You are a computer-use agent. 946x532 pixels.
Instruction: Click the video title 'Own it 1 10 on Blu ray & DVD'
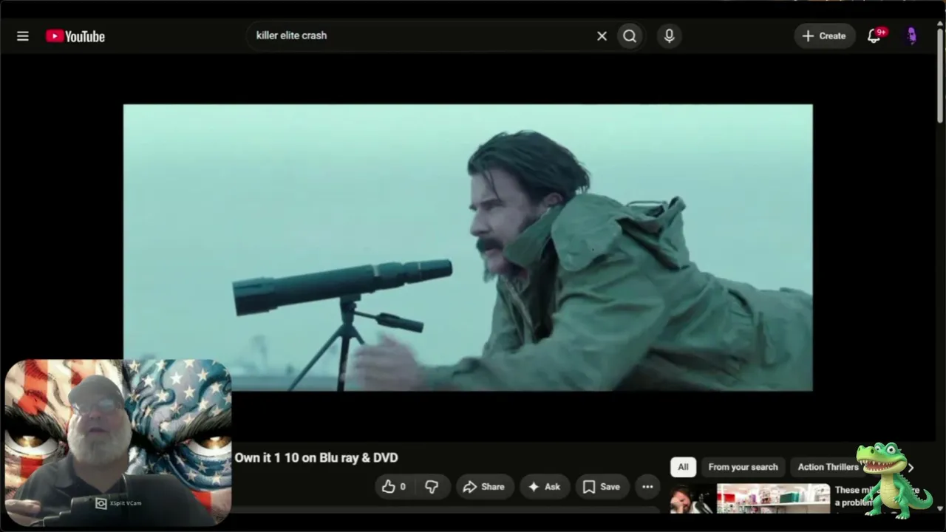tap(316, 458)
